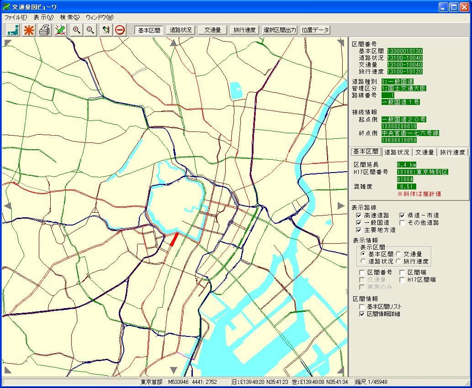Open the ウィンドウ(W) menu
The width and height of the screenshot is (472, 388).
pos(100,17)
